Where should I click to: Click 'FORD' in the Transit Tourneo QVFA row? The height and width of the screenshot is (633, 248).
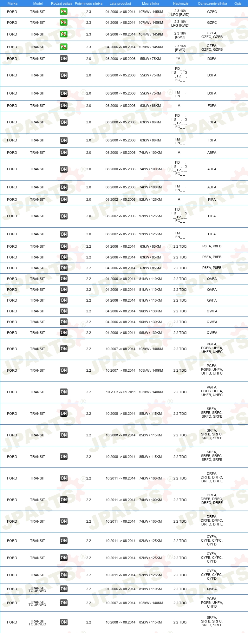click(12, 589)
